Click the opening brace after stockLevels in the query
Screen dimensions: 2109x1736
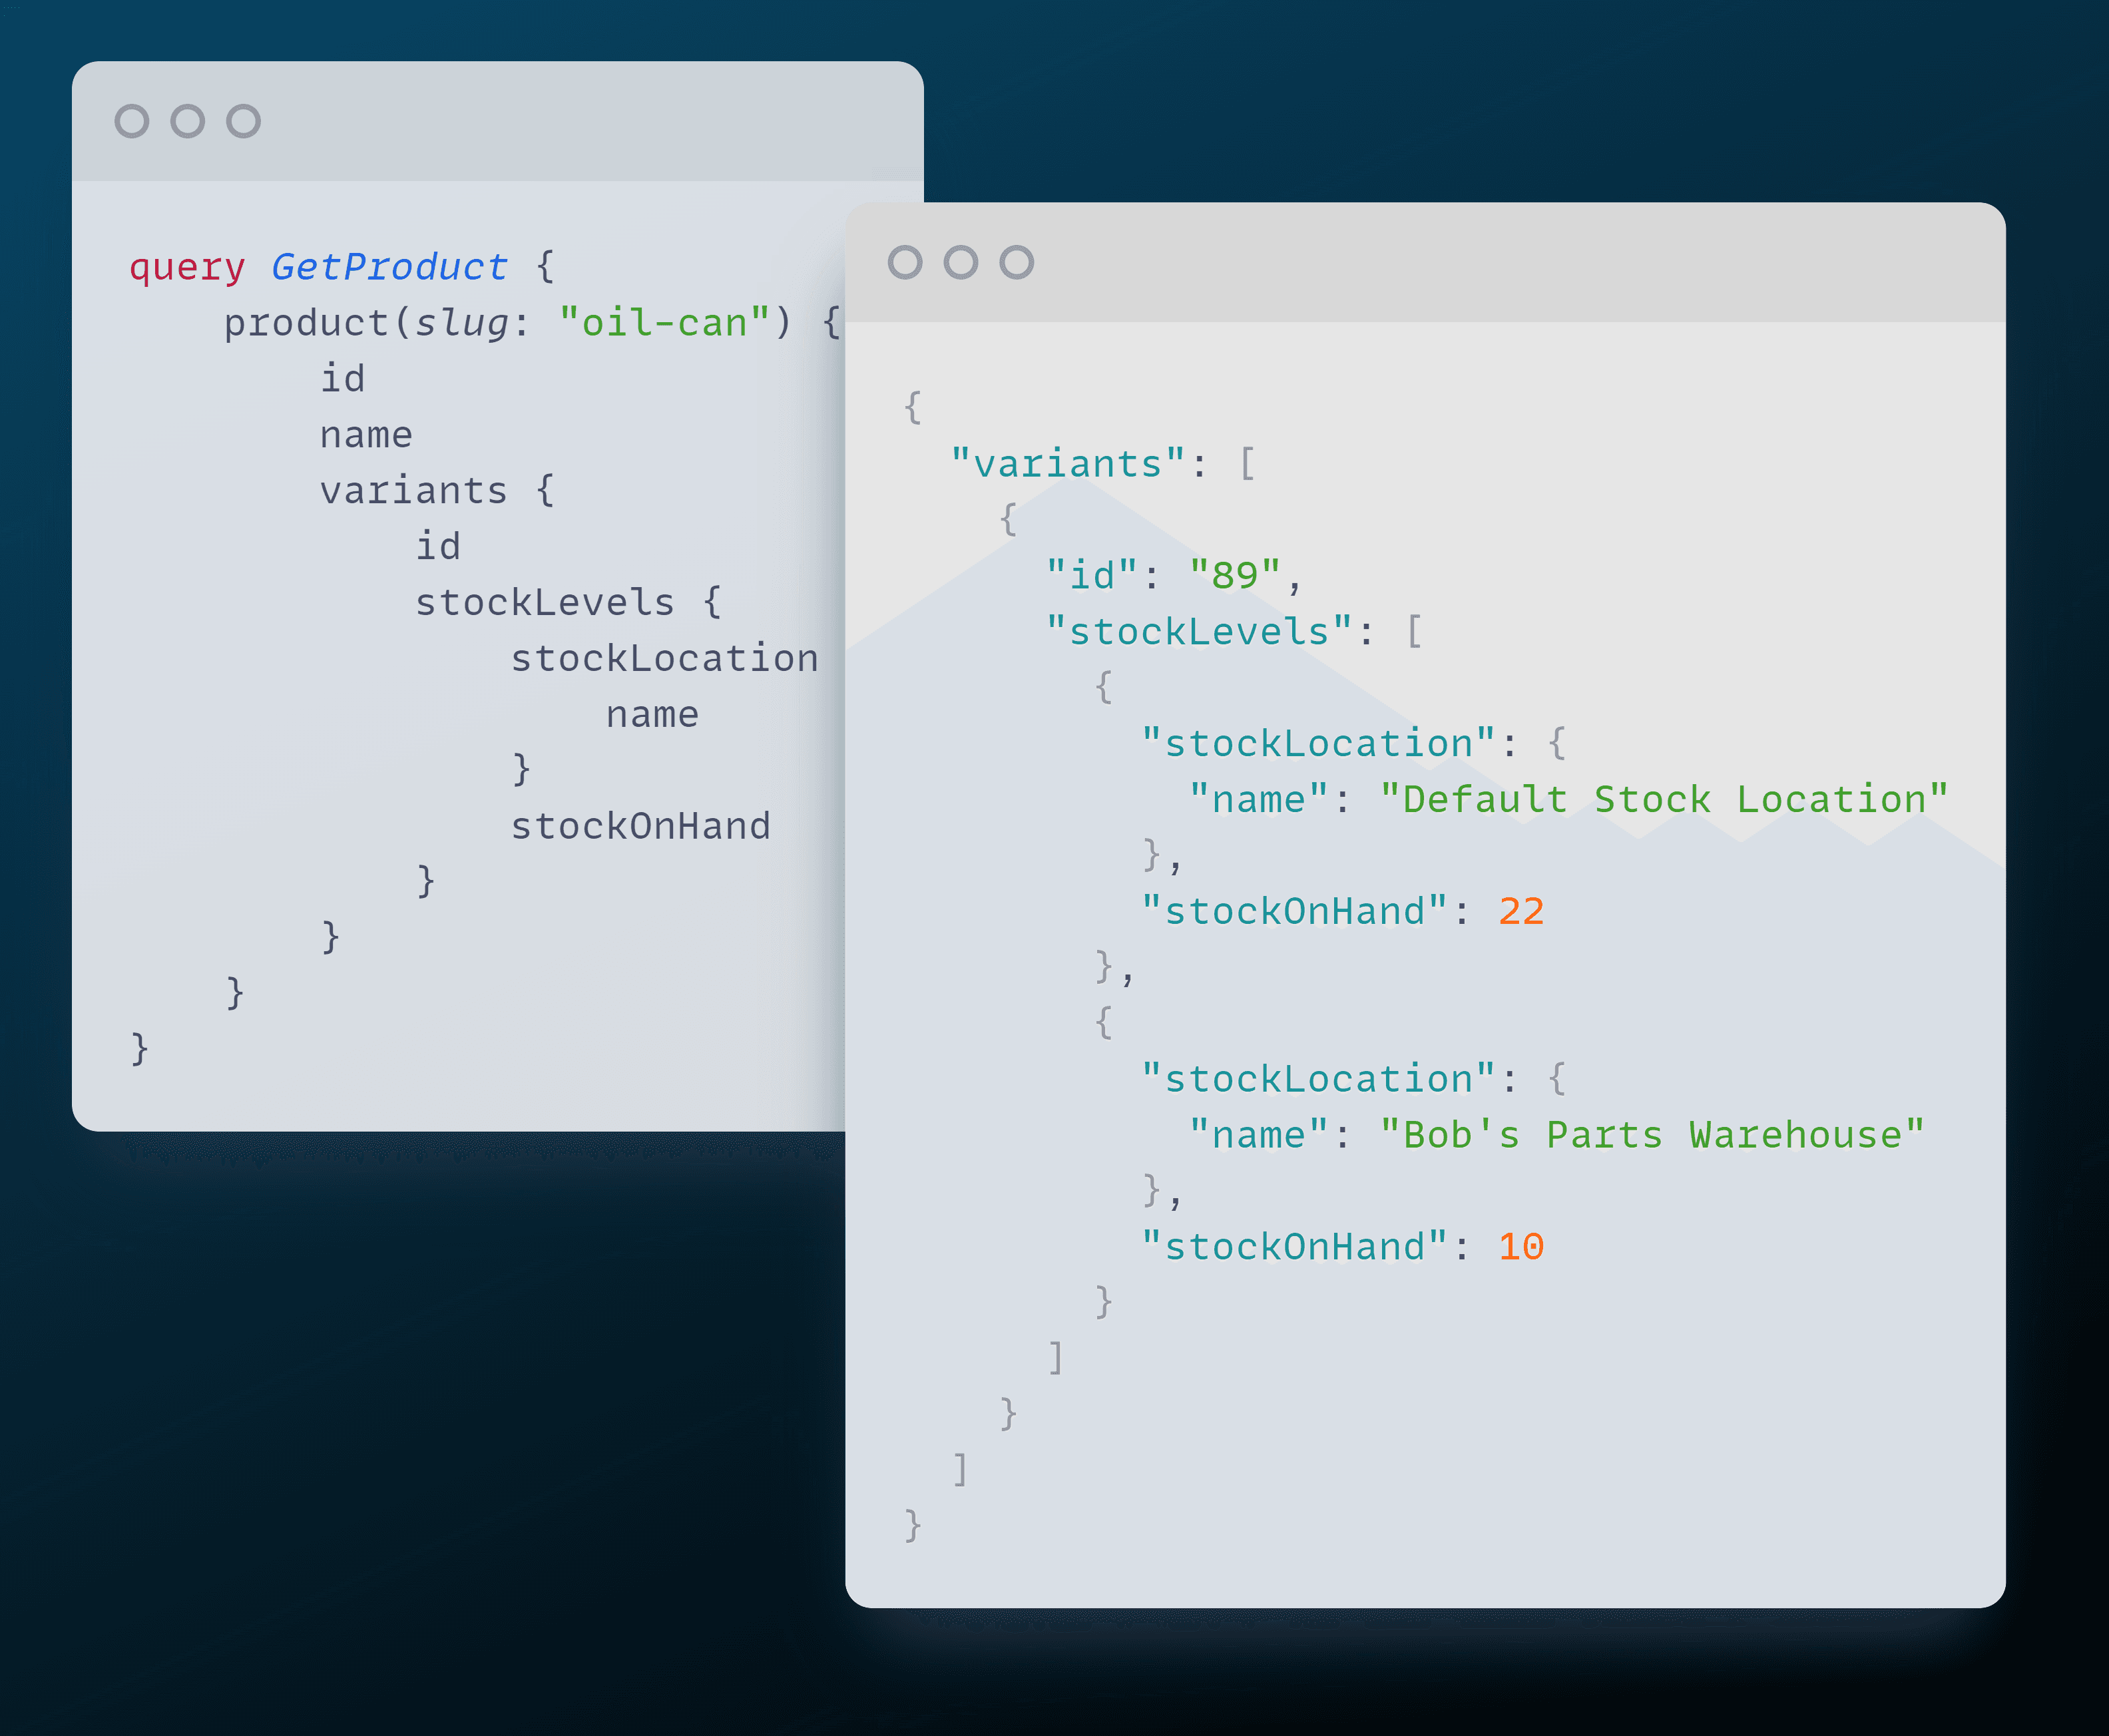(x=712, y=603)
